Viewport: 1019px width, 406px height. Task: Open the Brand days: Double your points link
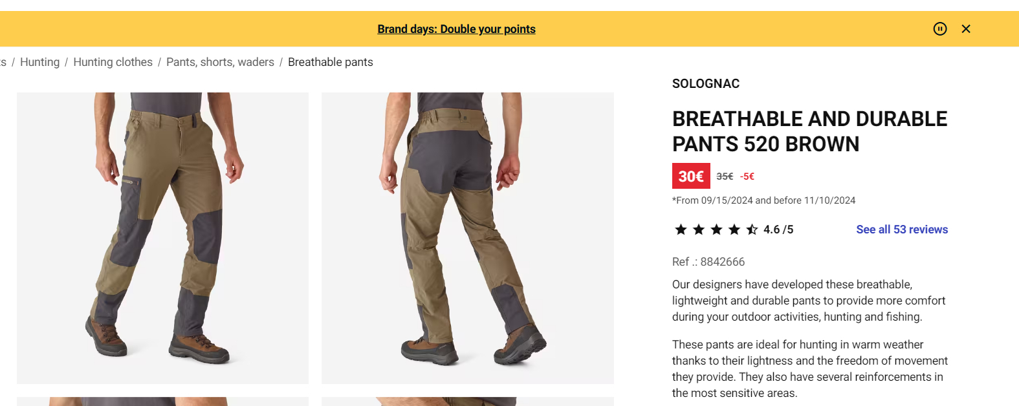(x=456, y=29)
